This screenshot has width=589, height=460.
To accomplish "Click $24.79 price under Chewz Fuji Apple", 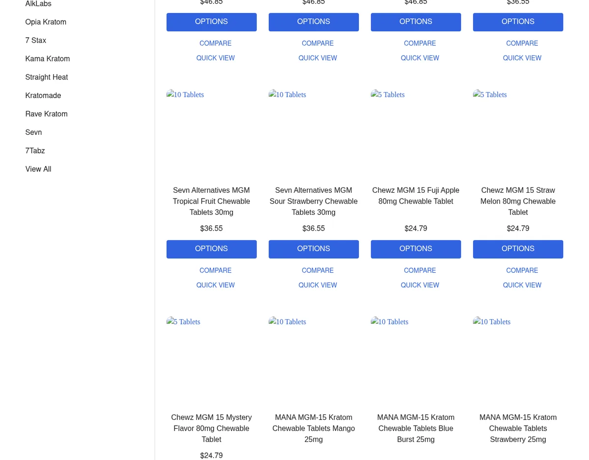I will coord(416,229).
